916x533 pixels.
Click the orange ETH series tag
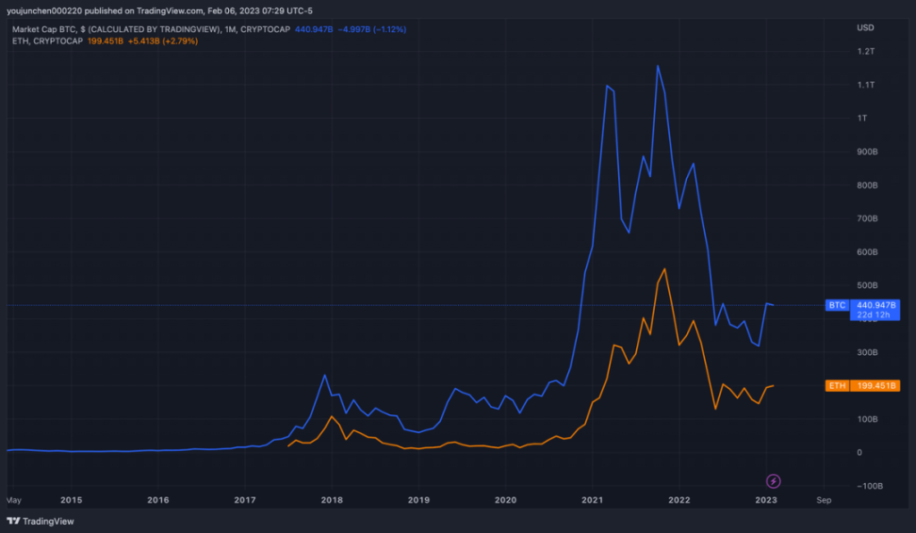(836, 386)
